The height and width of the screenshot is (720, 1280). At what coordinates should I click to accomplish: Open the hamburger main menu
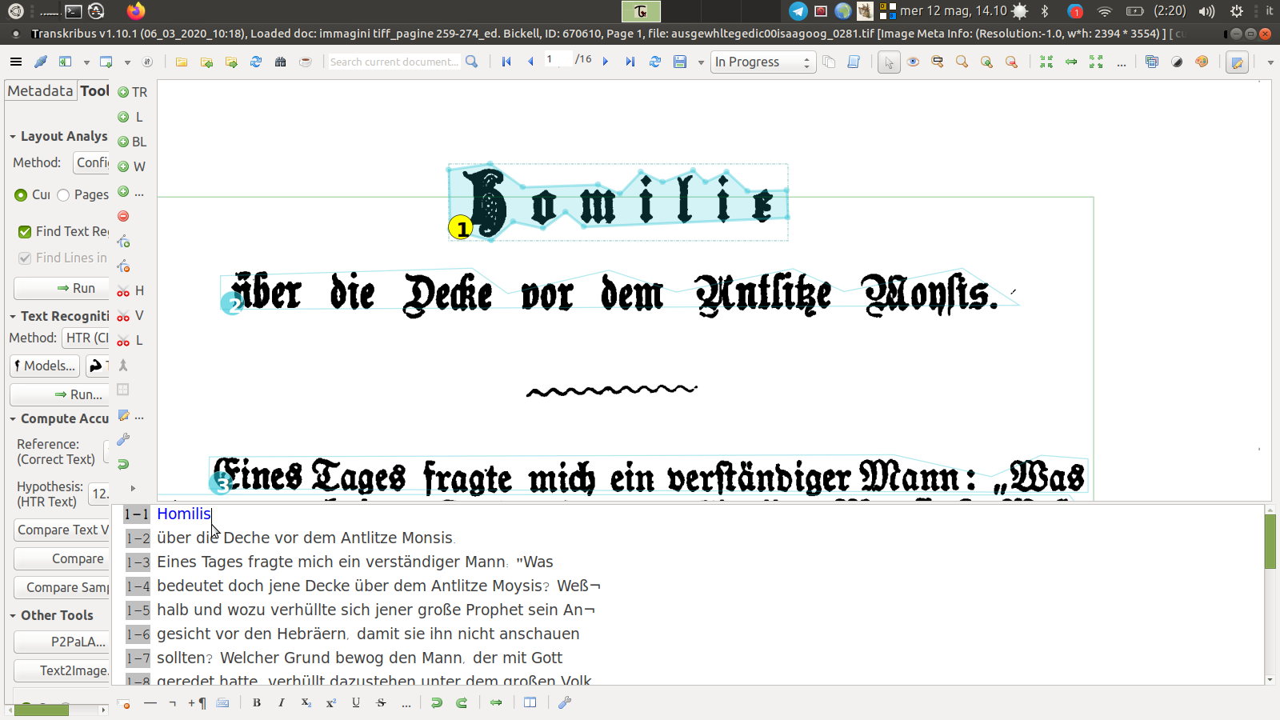tap(16, 62)
